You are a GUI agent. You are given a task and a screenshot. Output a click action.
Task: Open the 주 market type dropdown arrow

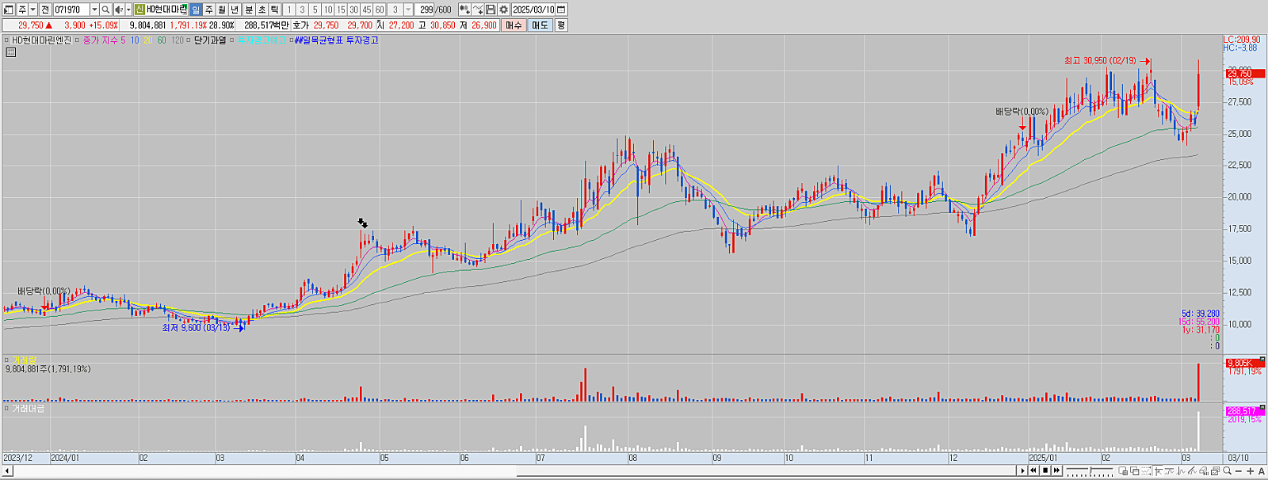coord(32,10)
